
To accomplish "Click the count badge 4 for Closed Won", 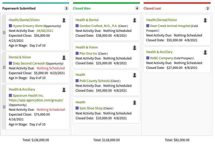I will [x=137, y=8].
